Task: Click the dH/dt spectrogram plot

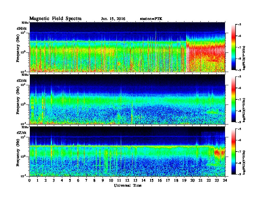Action: point(127,47)
